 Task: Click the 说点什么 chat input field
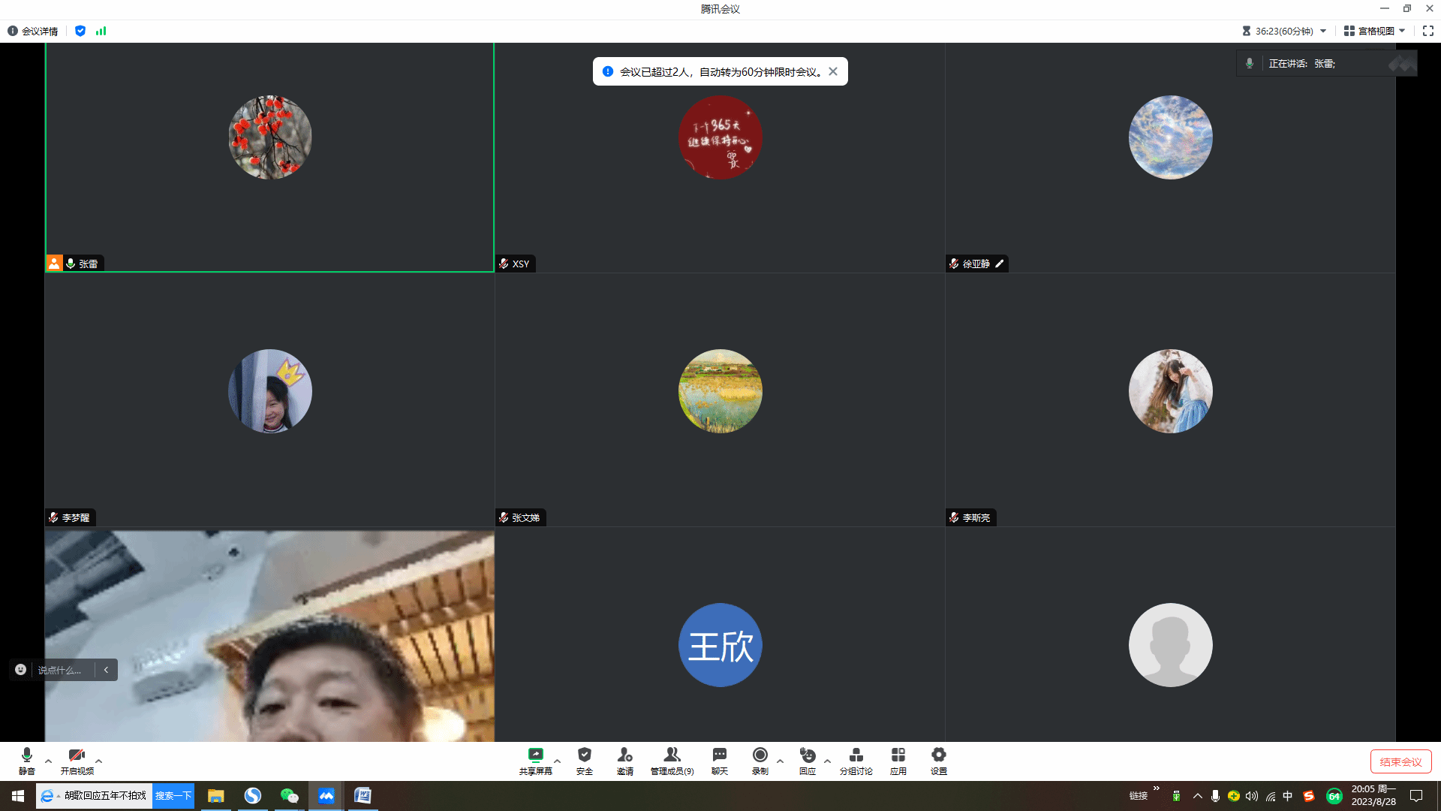[60, 670]
